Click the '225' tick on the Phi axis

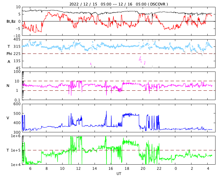(x=17, y=54)
